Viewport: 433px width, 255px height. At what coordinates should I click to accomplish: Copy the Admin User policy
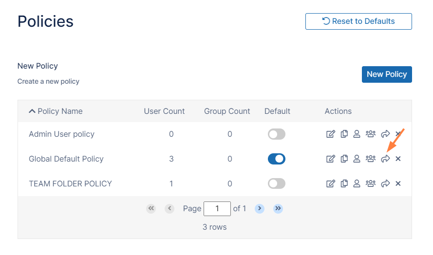[344, 134]
